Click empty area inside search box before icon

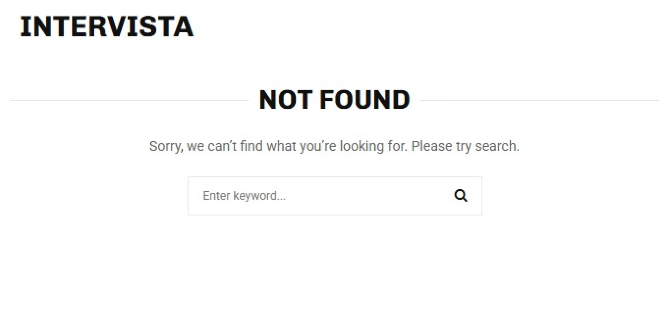click(x=383, y=196)
